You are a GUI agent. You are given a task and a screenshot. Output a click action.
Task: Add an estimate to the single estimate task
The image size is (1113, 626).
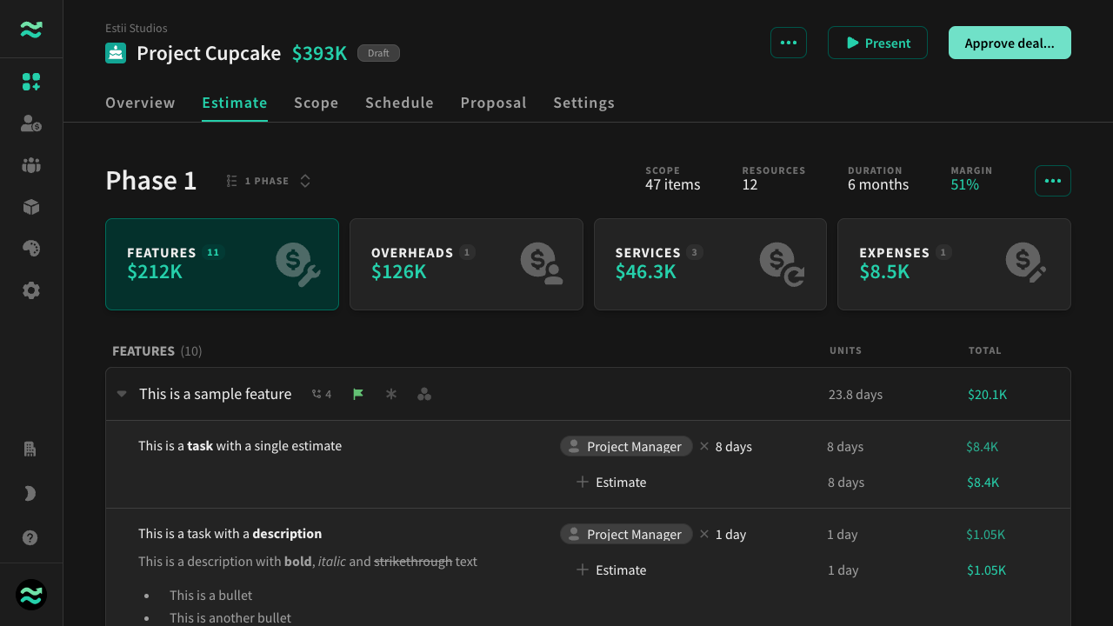tap(611, 483)
